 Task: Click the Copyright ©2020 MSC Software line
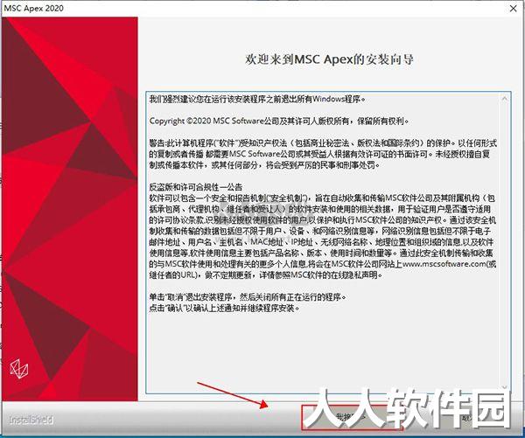(279, 122)
